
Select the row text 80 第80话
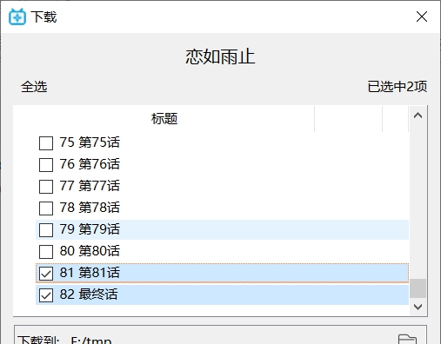[x=90, y=251]
